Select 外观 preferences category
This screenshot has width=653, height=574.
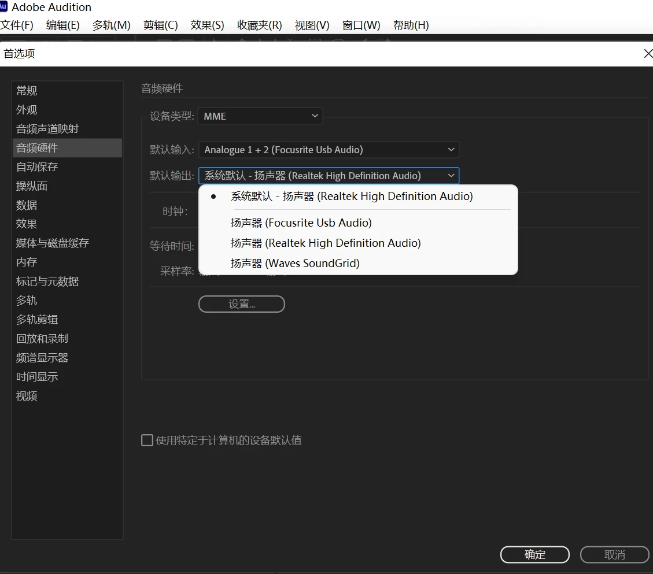point(67,110)
